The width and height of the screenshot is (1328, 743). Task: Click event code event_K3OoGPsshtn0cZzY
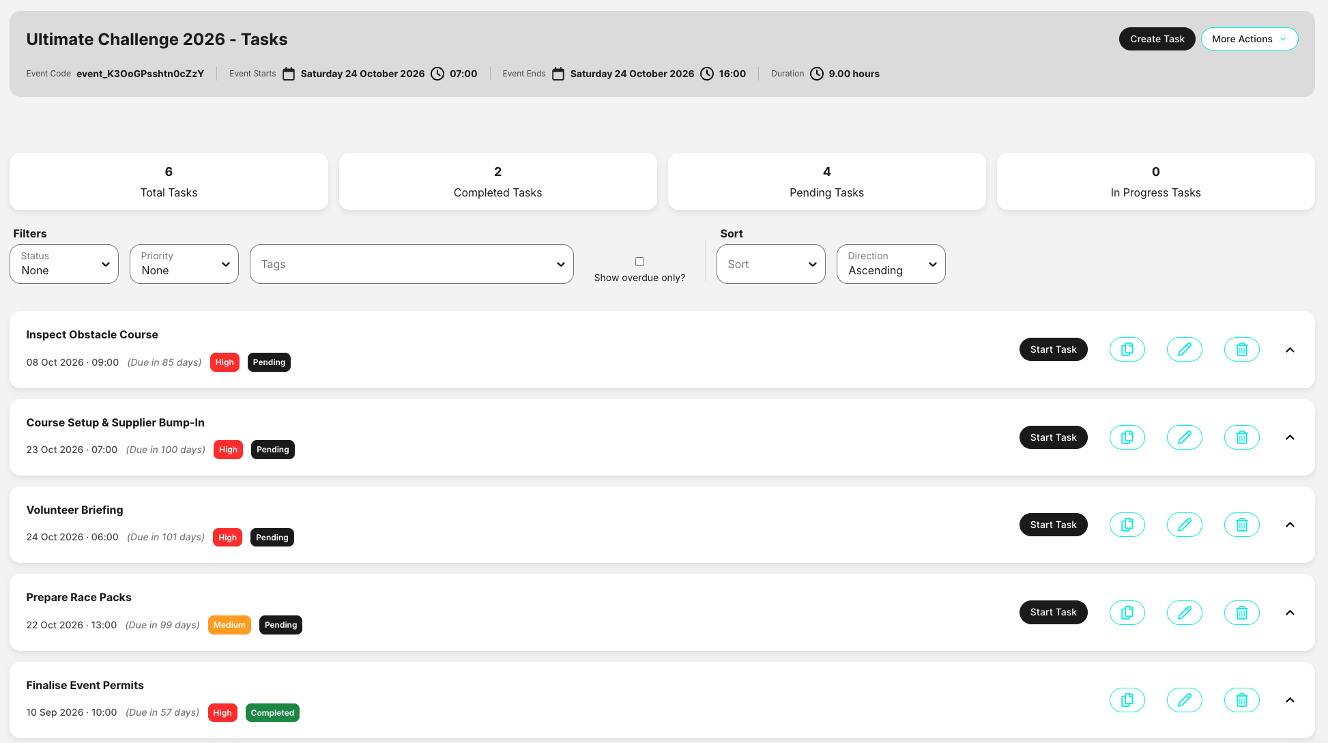140,74
